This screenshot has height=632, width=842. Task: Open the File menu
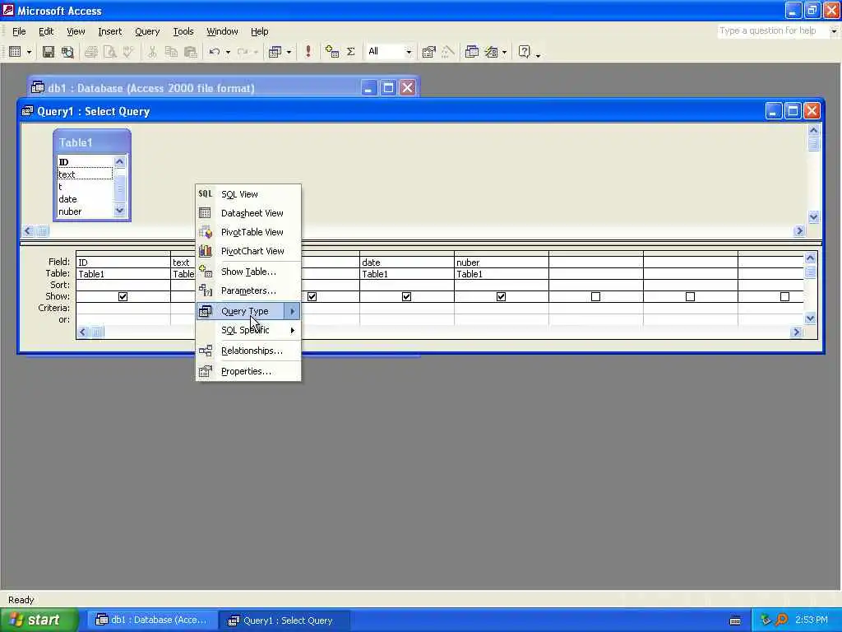tap(19, 31)
